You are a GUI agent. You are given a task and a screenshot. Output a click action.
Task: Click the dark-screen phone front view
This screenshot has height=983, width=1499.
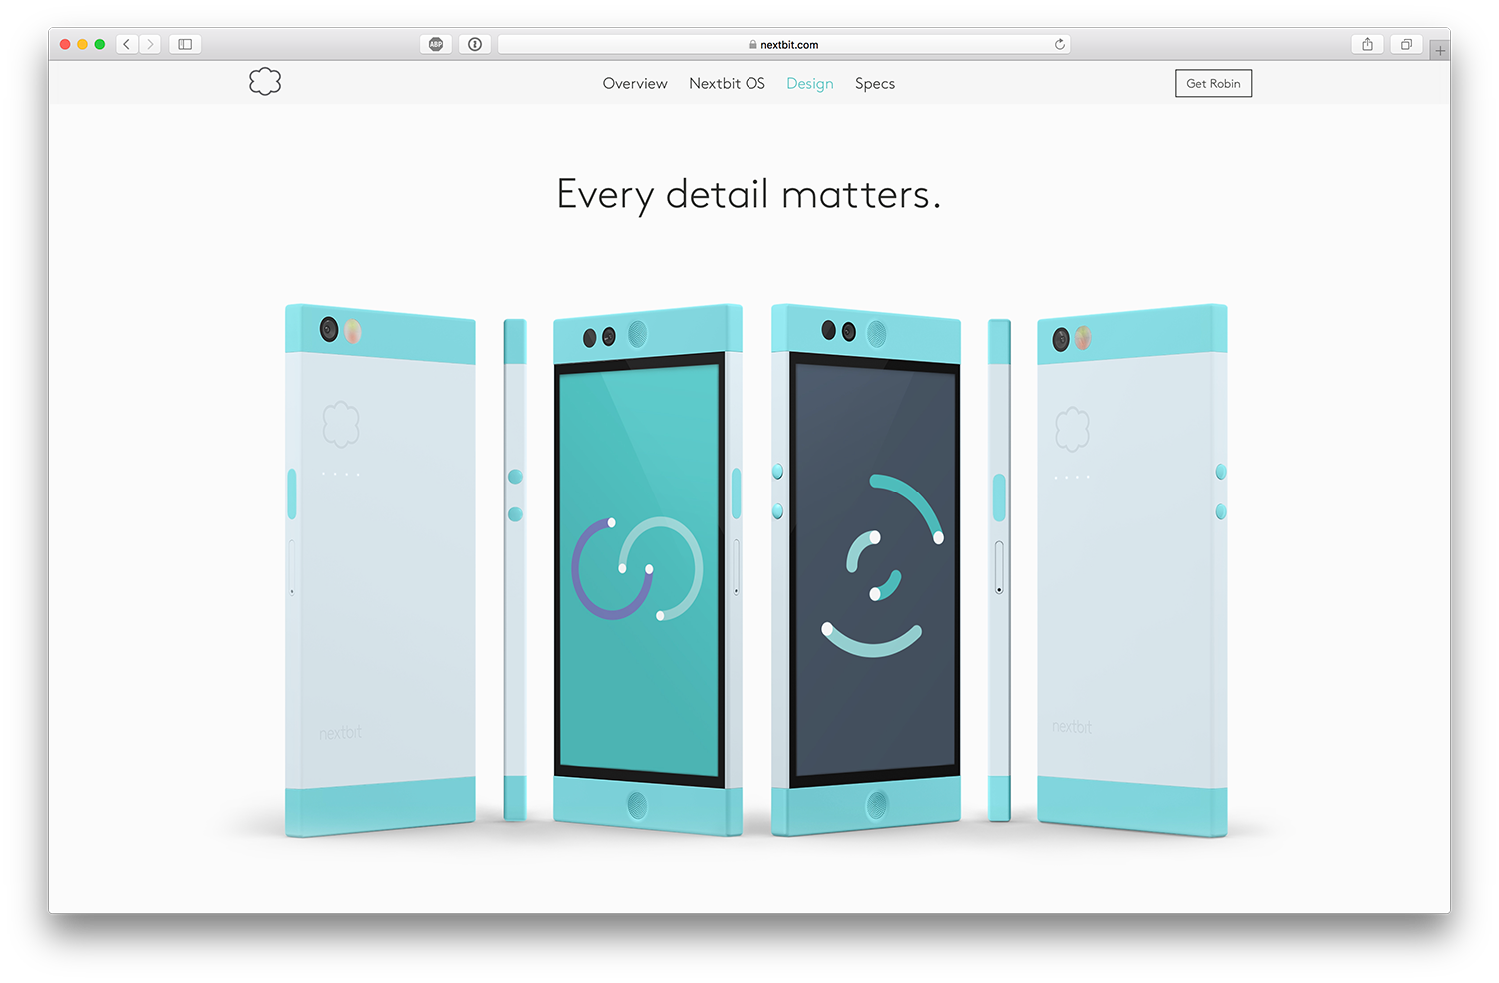click(x=874, y=569)
